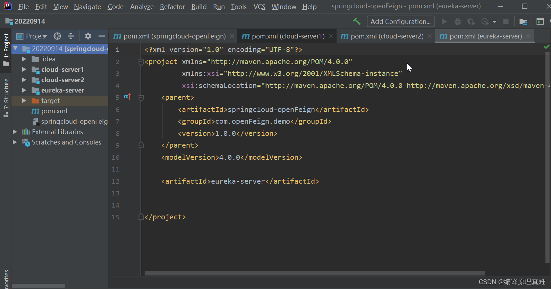Click the Stop square icon
This screenshot has width=551, height=289.
[x=506, y=21]
